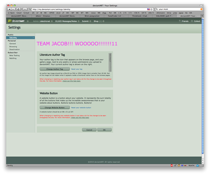This screenshot has height=175, width=210.
Task: Open Beta Testing in sidebar
Action: [x=14, y=55]
